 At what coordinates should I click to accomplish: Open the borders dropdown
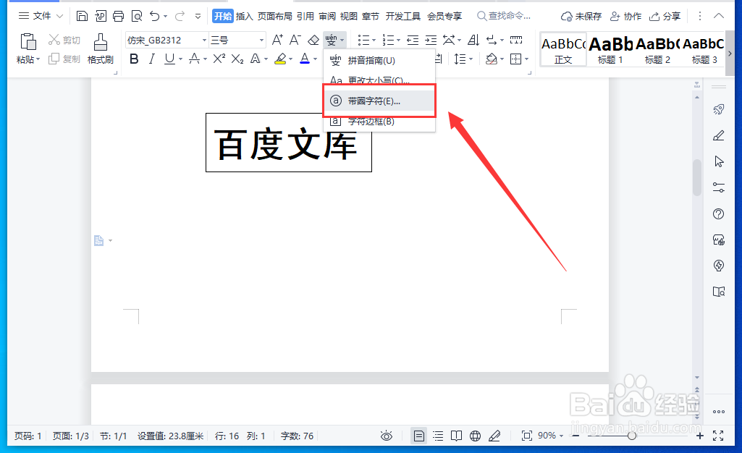coord(527,59)
